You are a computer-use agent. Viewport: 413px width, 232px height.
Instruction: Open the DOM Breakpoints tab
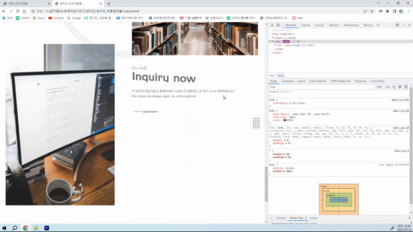(341, 81)
